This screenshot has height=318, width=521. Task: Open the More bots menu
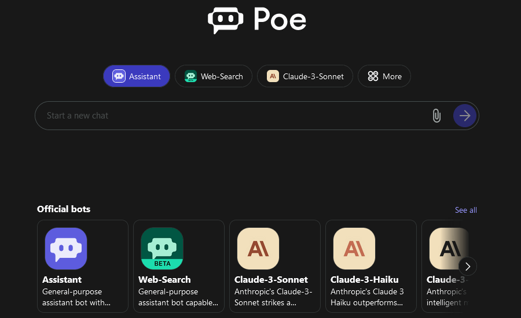click(x=384, y=76)
